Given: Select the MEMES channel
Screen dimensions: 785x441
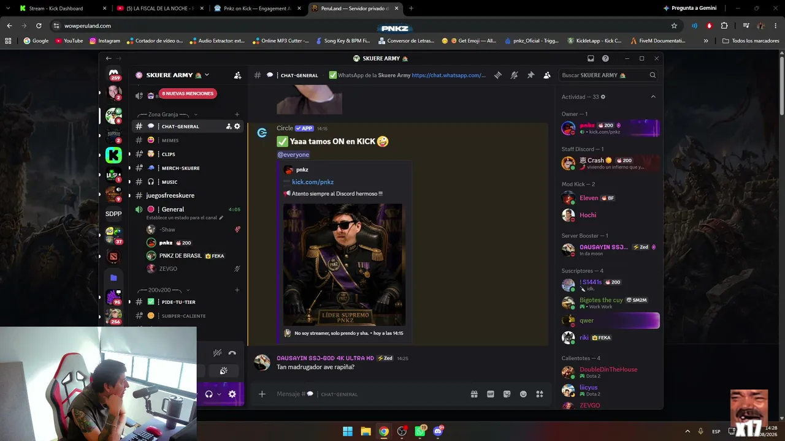Looking at the screenshot, I should point(186,140).
